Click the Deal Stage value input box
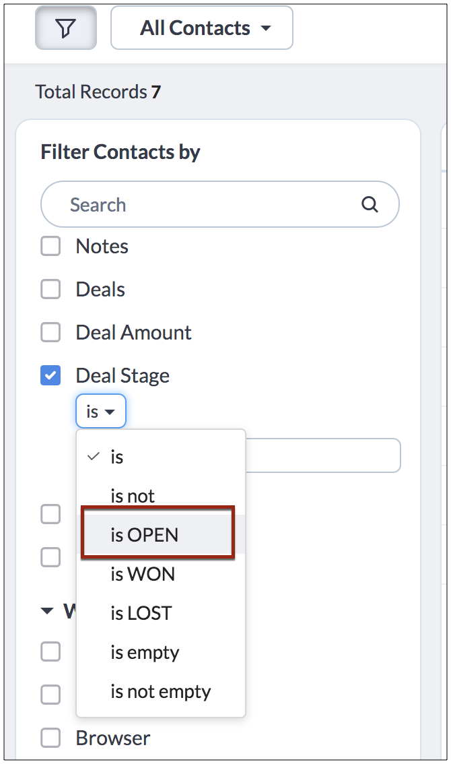The height and width of the screenshot is (764, 451). coord(322,456)
